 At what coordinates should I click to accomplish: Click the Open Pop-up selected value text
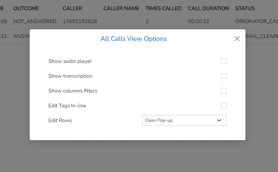tap(159, 120)
